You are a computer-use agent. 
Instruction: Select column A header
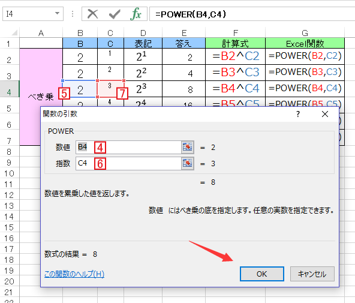41,33
